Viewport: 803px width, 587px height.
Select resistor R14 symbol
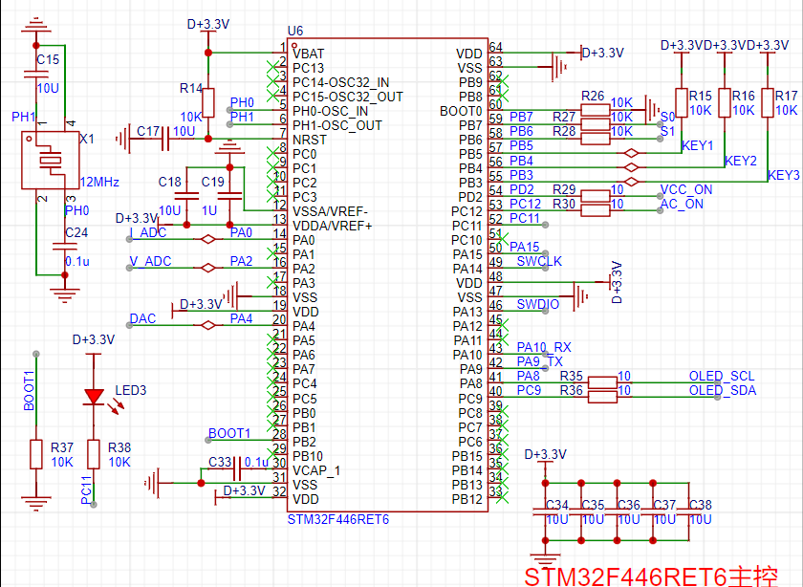pos(208,103)
